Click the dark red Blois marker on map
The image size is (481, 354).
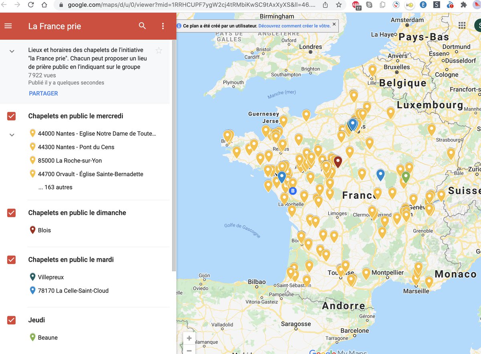(338, 162)
